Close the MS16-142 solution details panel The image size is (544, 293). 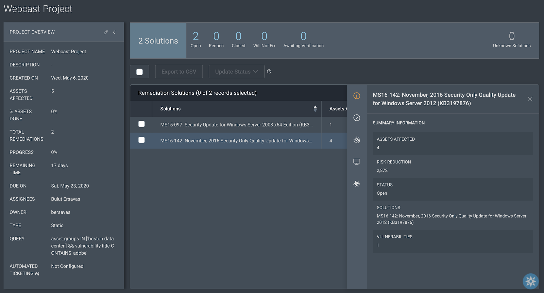[530, 99]
